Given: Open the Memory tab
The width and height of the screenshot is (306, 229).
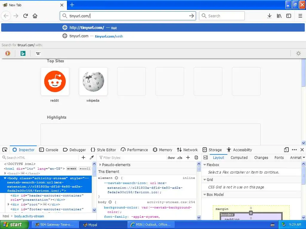Looking at the screenshot, I should pyautogui.click(x=163, y=150).
